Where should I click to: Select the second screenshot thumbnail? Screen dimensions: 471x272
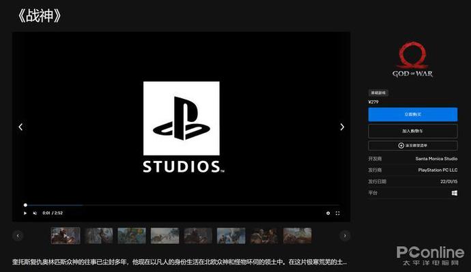[98, 236]
